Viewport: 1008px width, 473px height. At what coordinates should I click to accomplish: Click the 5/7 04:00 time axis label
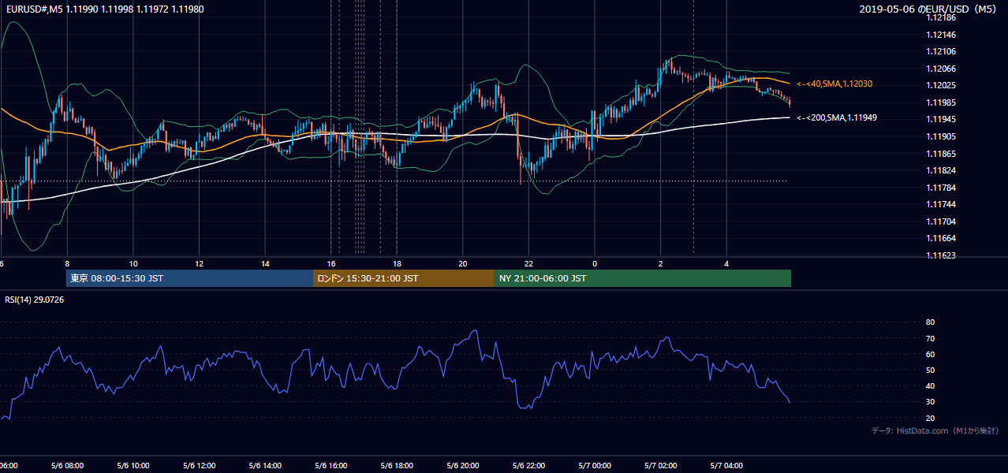pos(726,466)
